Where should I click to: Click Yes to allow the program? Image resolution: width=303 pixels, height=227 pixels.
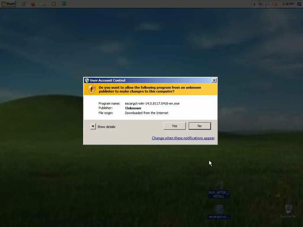175,126
